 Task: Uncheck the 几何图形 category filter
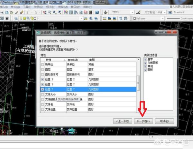coord(146,63)
